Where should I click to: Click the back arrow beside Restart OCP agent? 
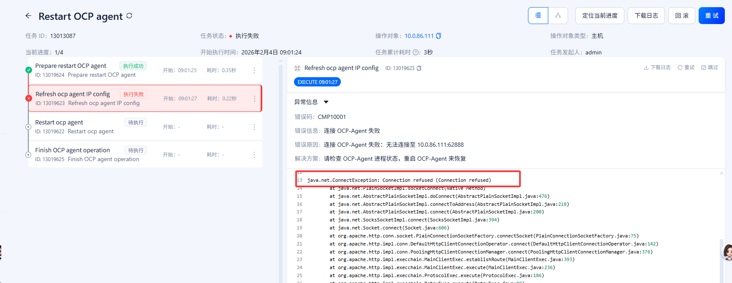tap(28, 16)
